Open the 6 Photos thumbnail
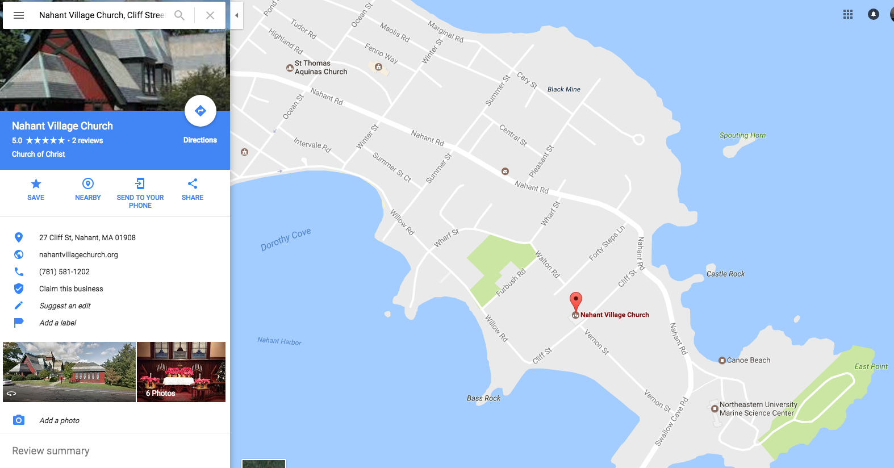The image size is (894, 468). click(x=181, y=372)
